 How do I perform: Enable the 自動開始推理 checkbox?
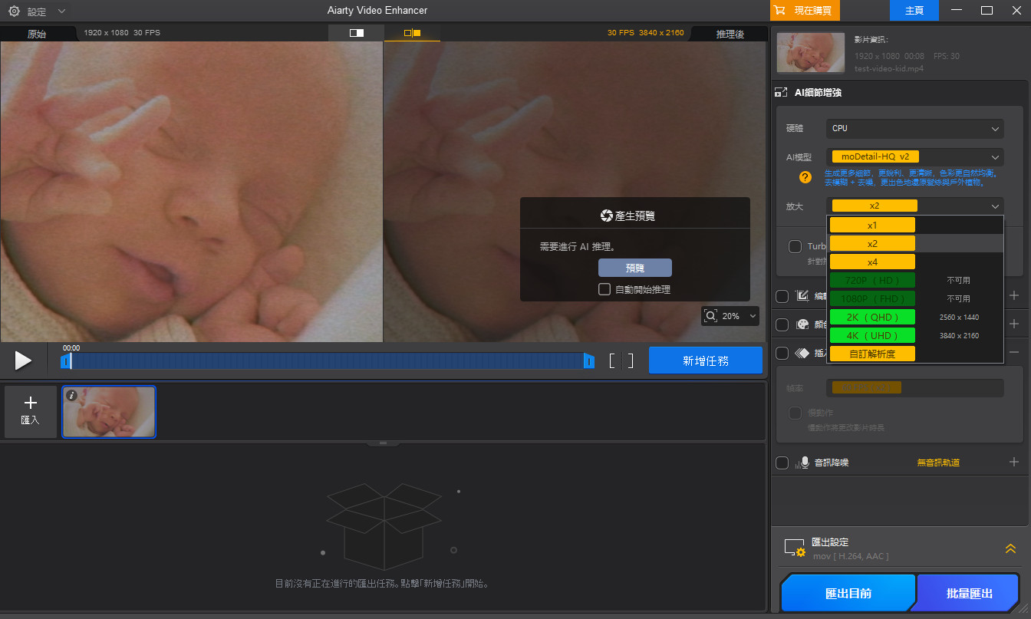point(604,289)
